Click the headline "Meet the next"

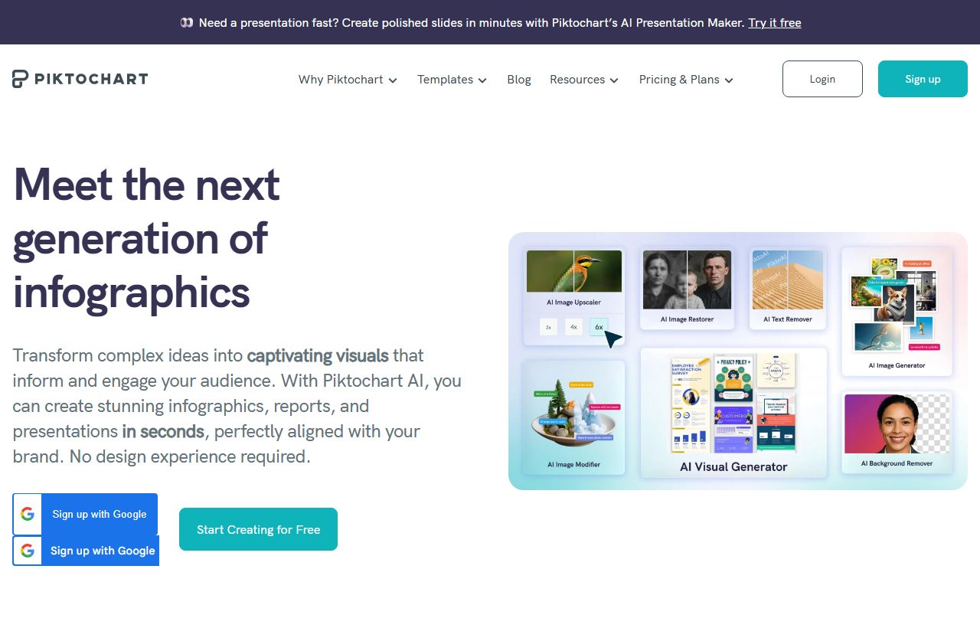pyautogui.click(x=146, y=184)
